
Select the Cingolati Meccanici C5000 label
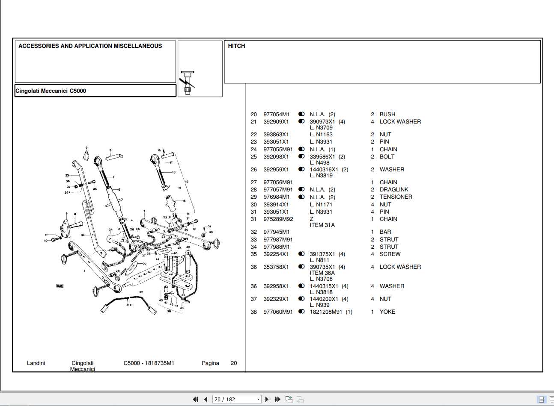[x=51, y=90]
